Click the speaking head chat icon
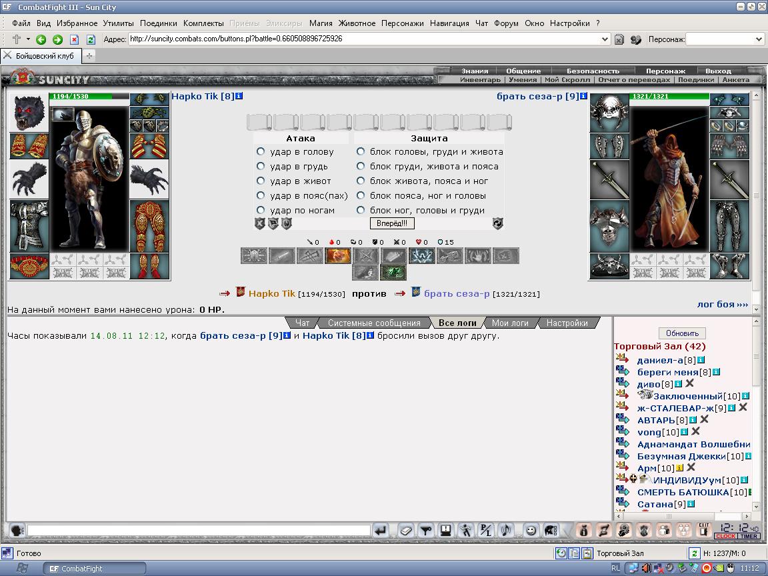 [17, 530]
